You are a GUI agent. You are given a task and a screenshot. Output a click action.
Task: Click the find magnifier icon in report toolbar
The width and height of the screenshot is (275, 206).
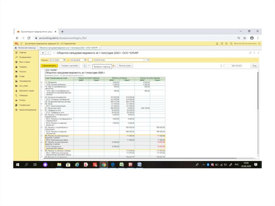[85, 66]
